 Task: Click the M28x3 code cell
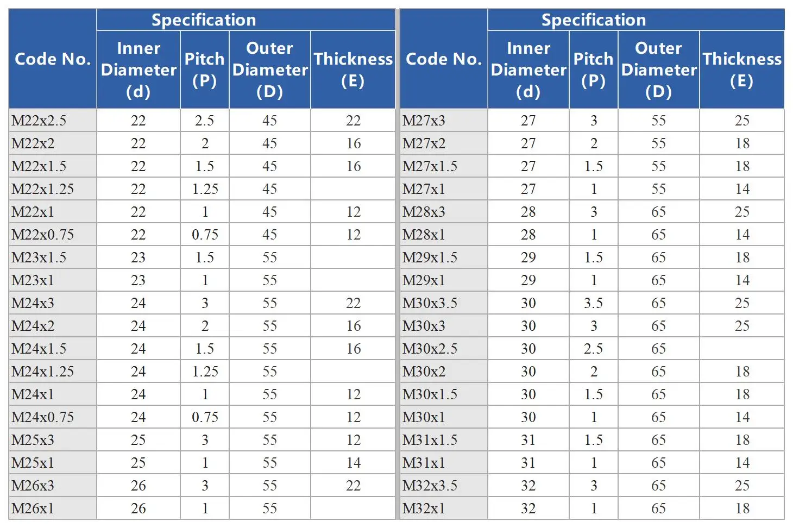click(x=444, y=212)
